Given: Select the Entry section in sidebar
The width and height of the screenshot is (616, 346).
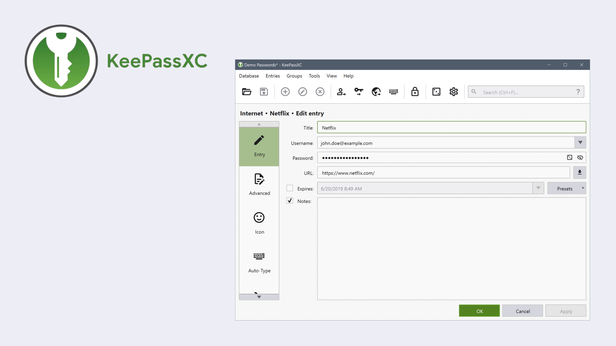Looking at the screenshot, I should pos(259,147).
